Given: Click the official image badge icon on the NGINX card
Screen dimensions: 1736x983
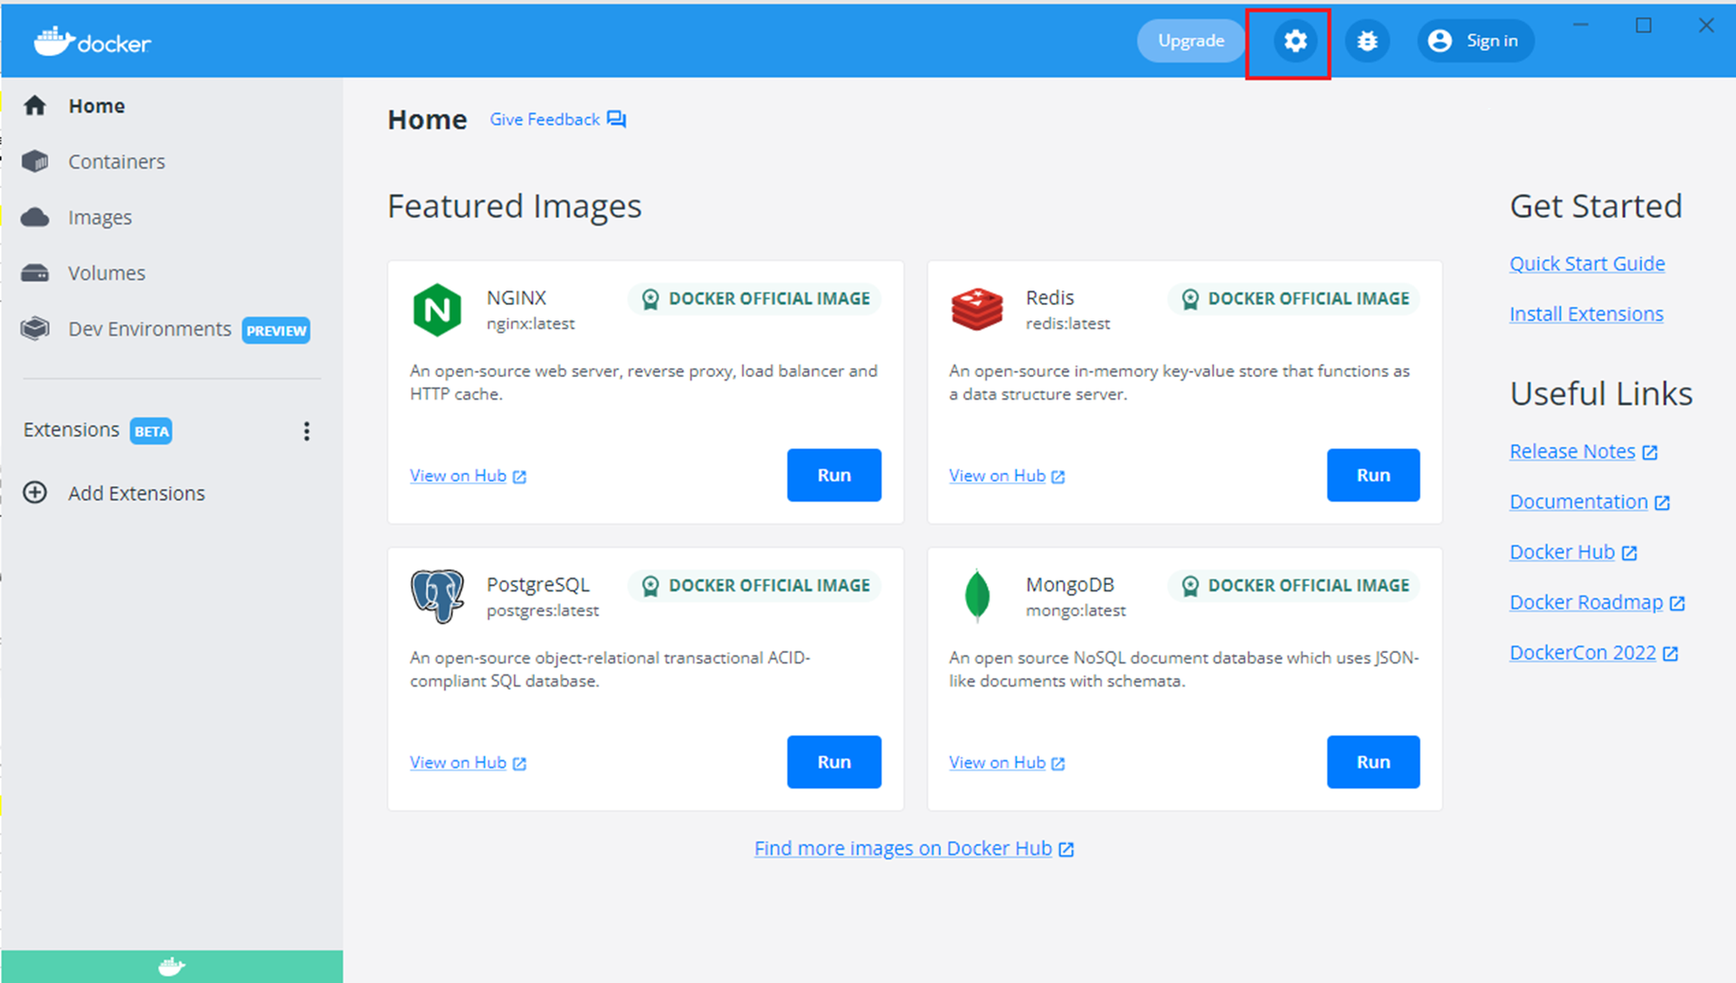Looking at the screenshot, I should click(x=650, y=299).
